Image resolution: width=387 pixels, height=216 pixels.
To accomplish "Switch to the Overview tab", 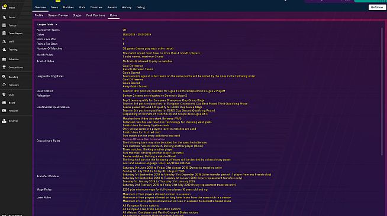I will [x=40, y=8].
